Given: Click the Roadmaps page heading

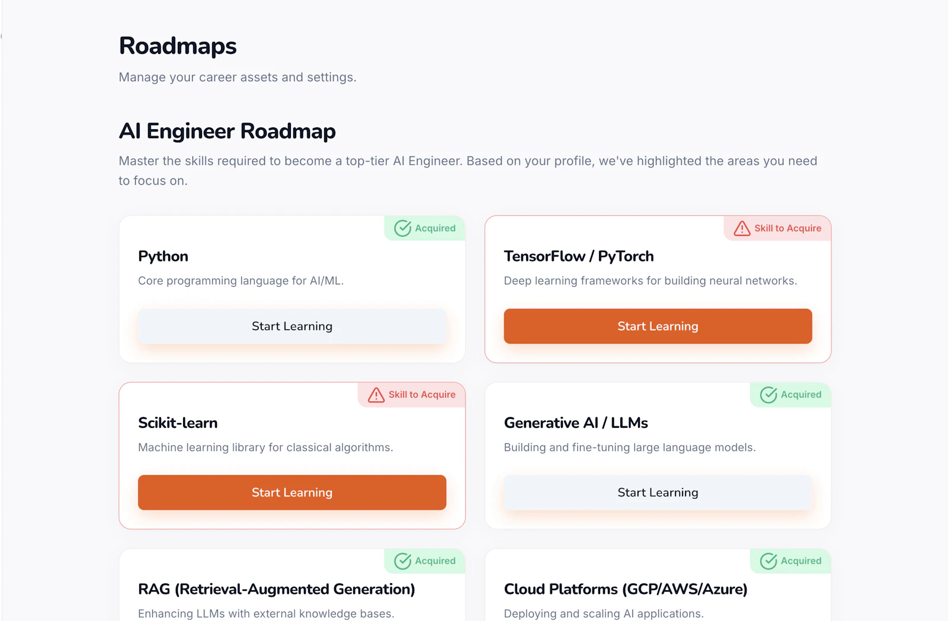Looking at the screenshot, I should (x=178, y=46).
